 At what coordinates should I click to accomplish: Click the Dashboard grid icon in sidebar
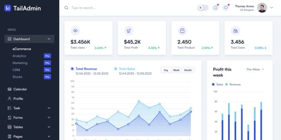pyautogui.click(x=9, y=39)
